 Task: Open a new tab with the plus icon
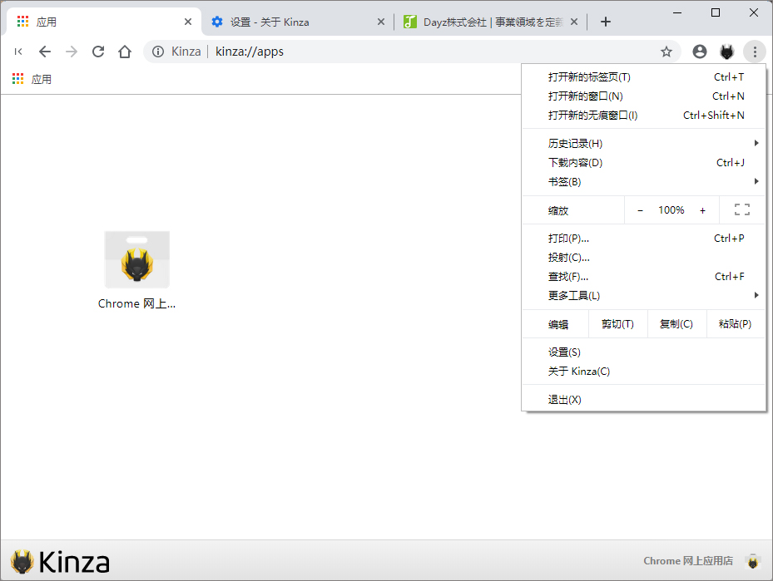click(x=606, y=22)
